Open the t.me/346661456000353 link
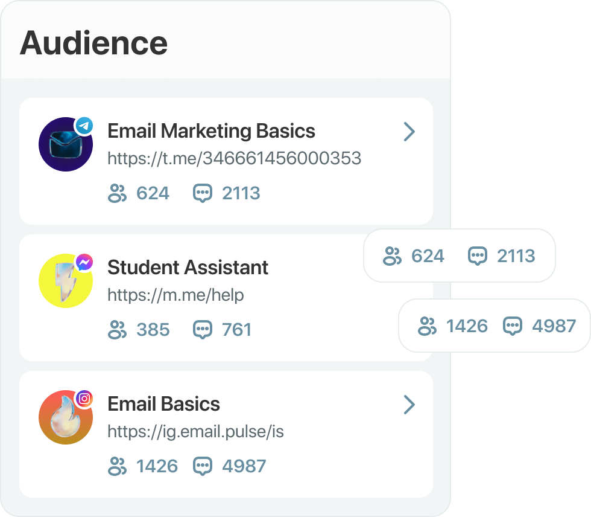Screen dimensions: 591x517 tap(234, 158)
